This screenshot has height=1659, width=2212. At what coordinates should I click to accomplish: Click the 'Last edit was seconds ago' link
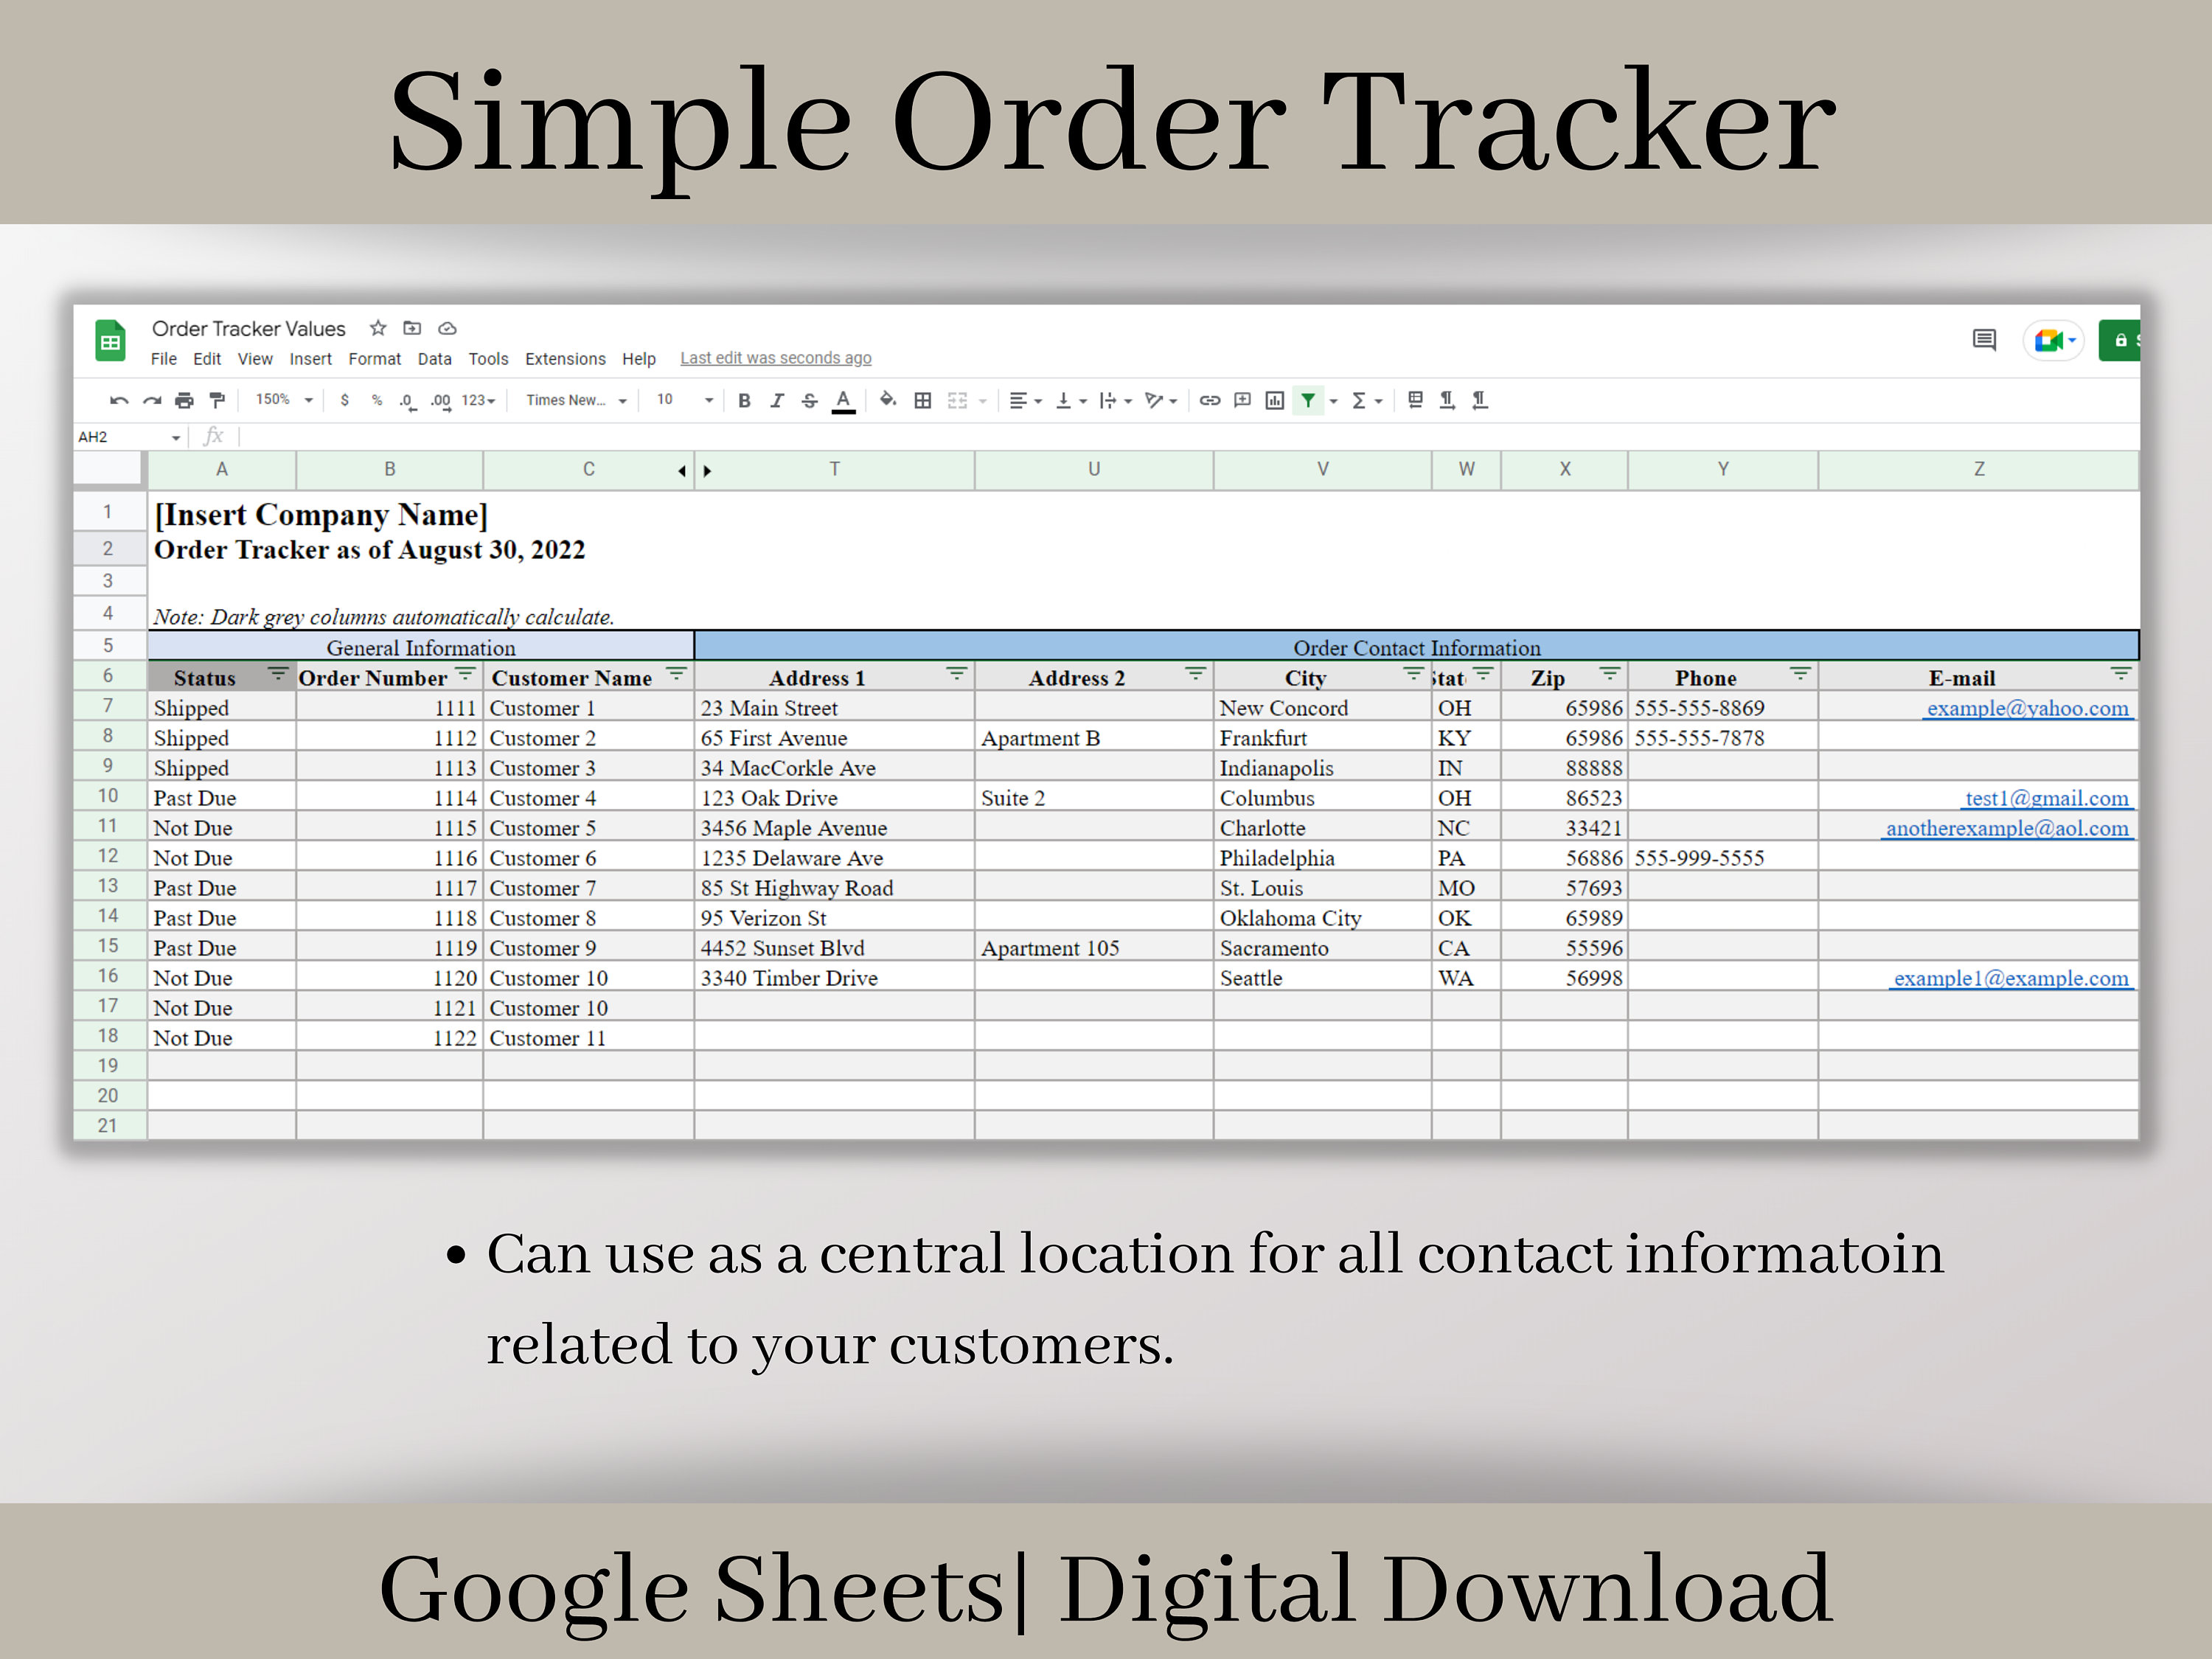click(x=776, y=357)
